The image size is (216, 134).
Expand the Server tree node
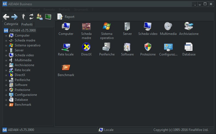pos(6,51)
